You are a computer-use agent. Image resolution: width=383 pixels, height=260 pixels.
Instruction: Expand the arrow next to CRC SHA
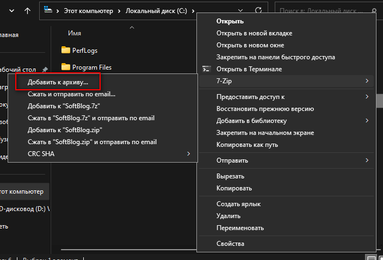(189, 154)
